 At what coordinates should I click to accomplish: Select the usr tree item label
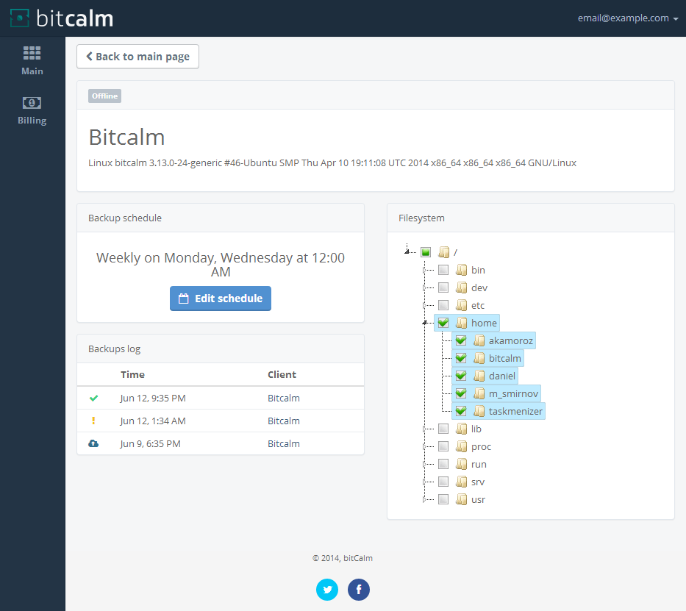click(x=478, y=499)
